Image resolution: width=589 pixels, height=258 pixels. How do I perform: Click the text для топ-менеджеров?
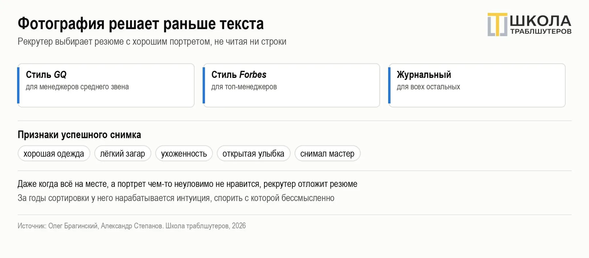(x=244, y=87)
